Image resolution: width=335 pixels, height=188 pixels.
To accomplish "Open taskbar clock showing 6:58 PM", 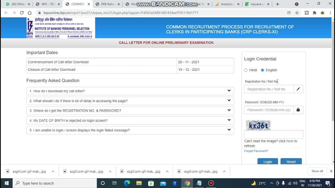I will pyautogui.click(x=315, y=183).
